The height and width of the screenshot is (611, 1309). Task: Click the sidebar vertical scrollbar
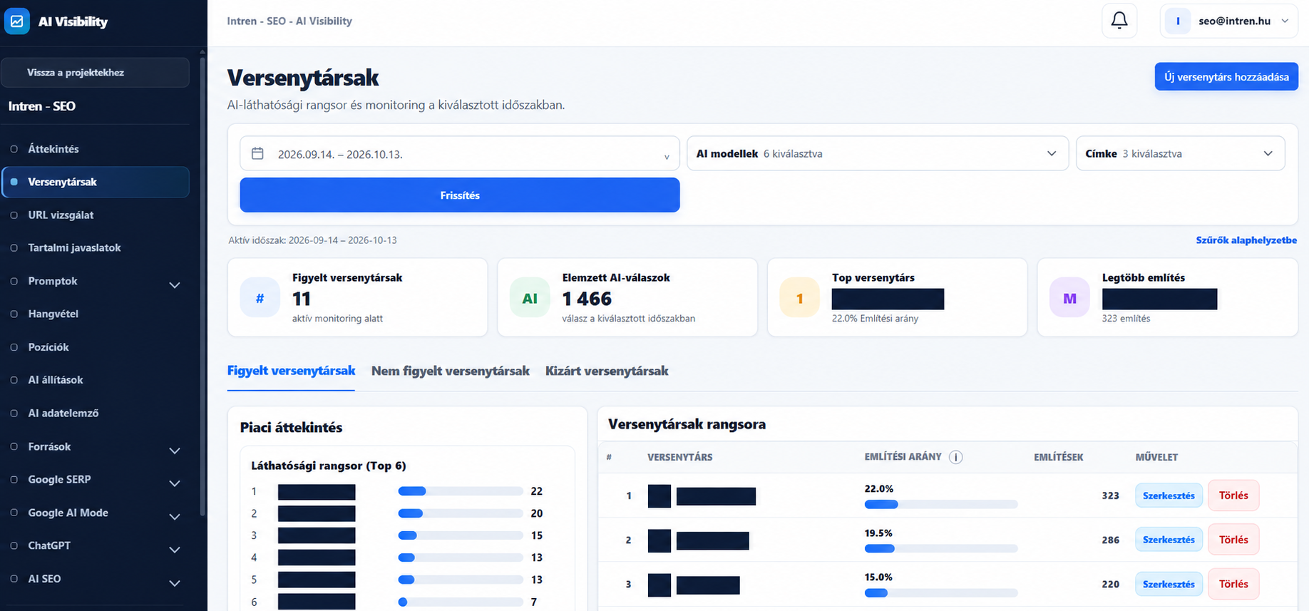[x=202, y=285]
